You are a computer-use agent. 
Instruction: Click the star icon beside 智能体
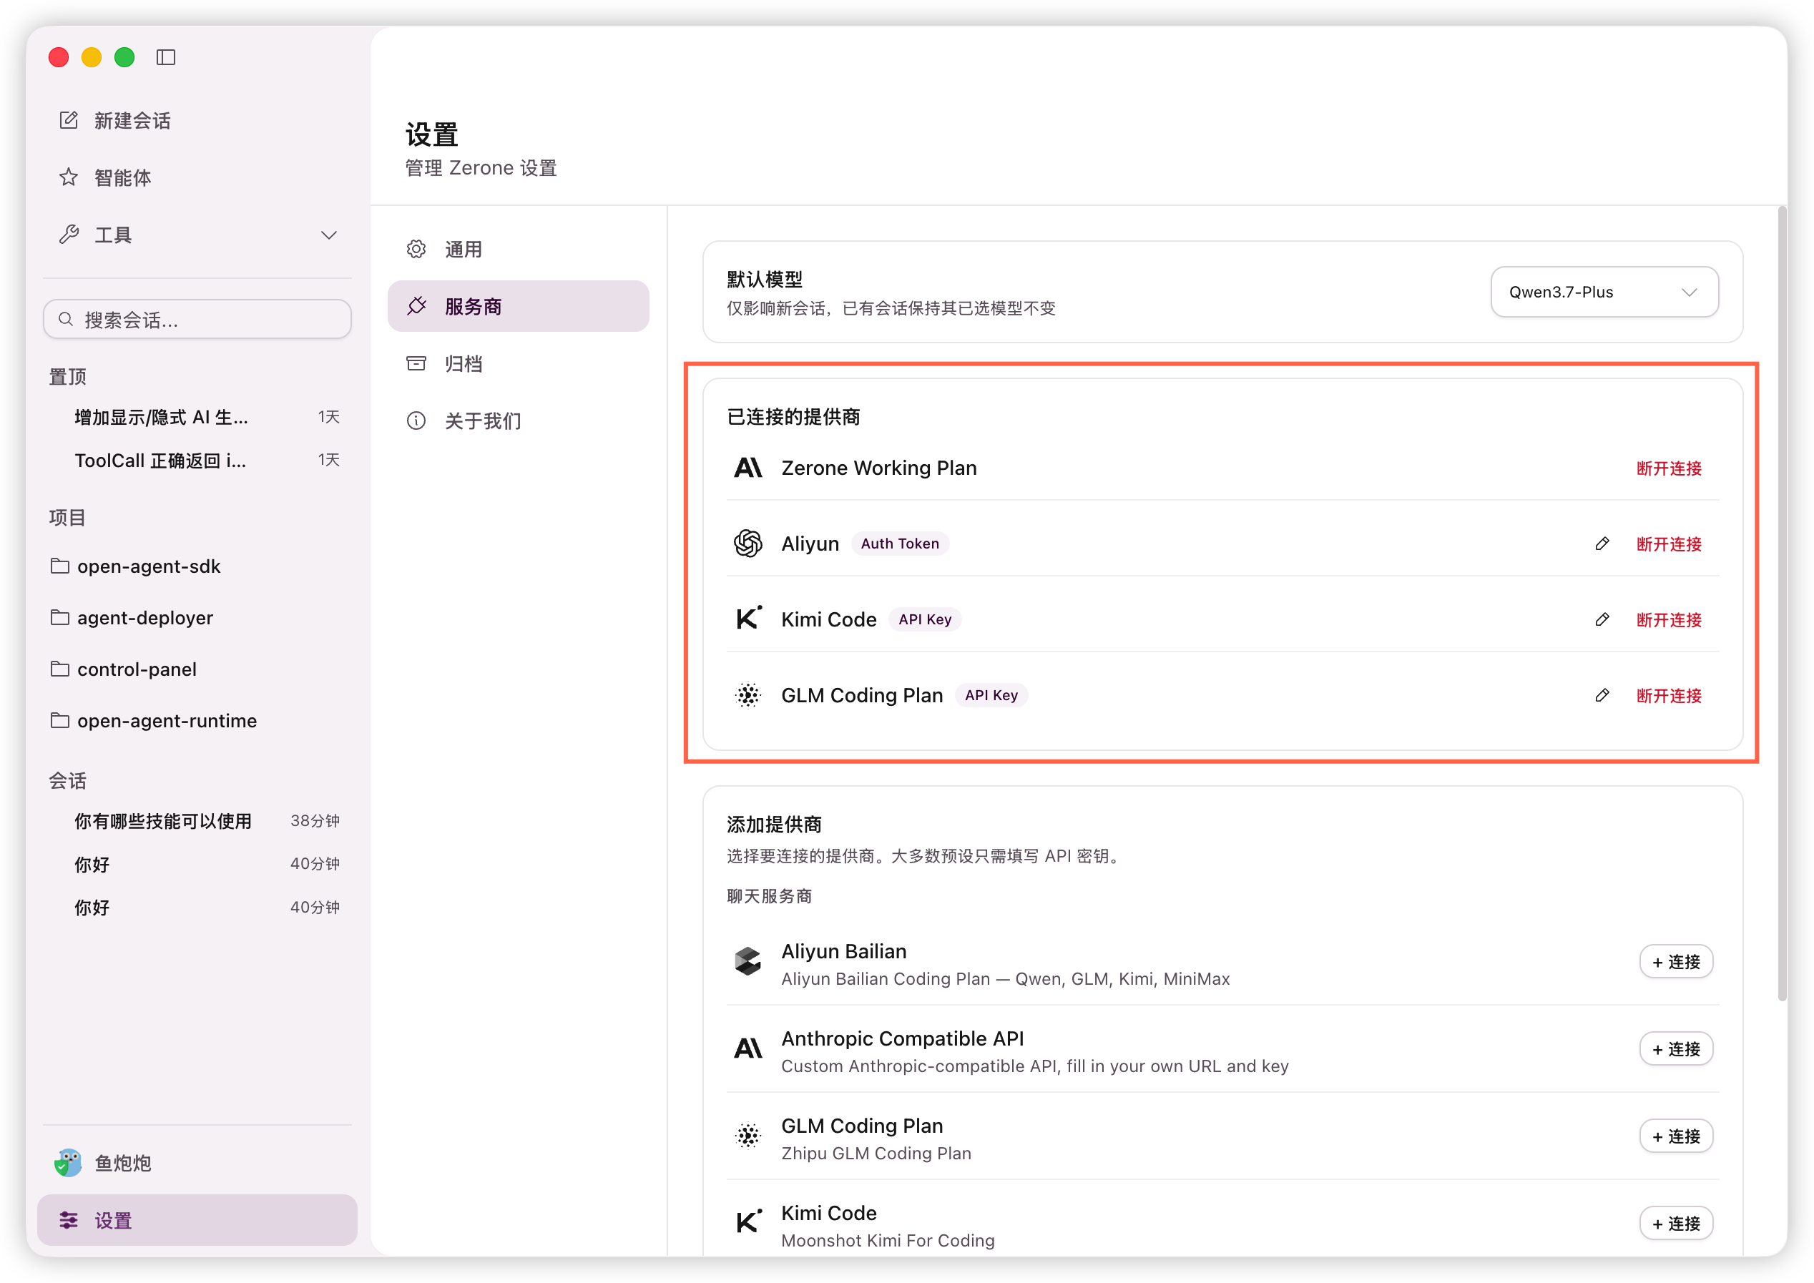[x=69, y=177]
